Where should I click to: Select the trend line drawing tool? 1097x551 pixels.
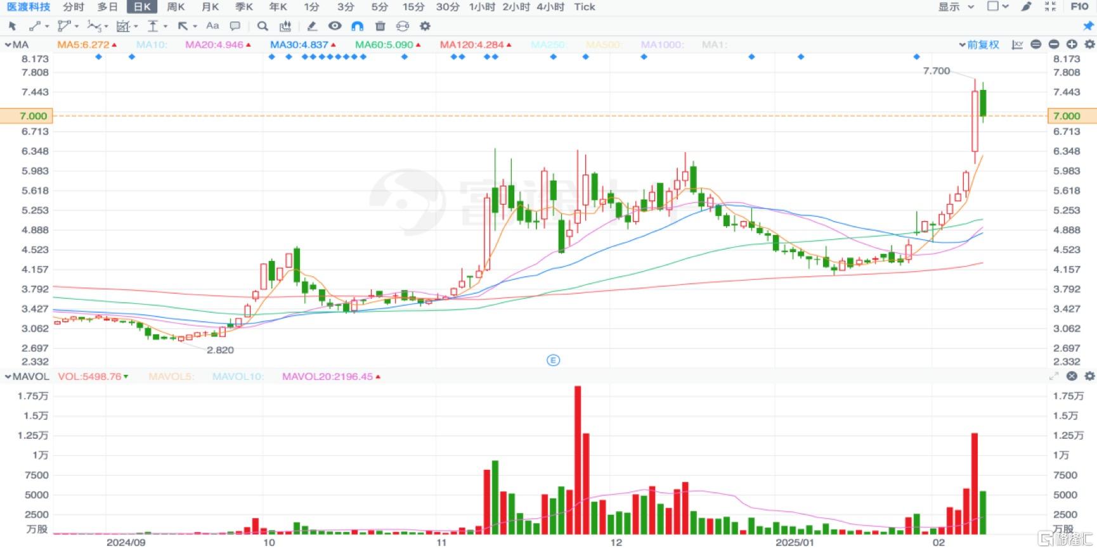click(x=34, y=26)
